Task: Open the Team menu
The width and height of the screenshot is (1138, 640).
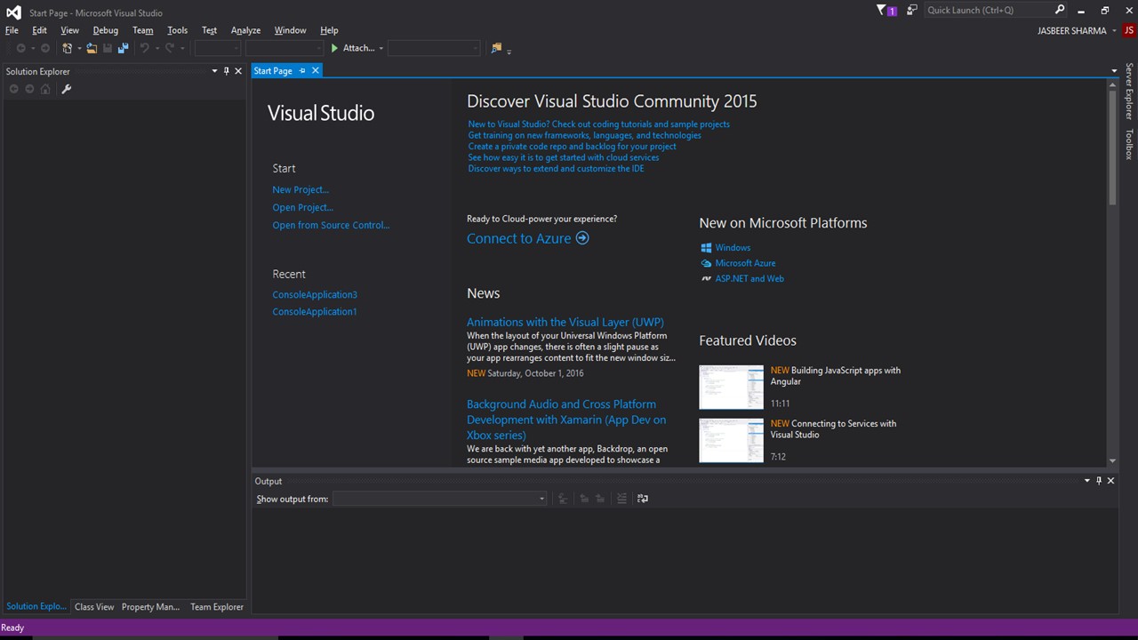Action: click(x=142, y=30)
